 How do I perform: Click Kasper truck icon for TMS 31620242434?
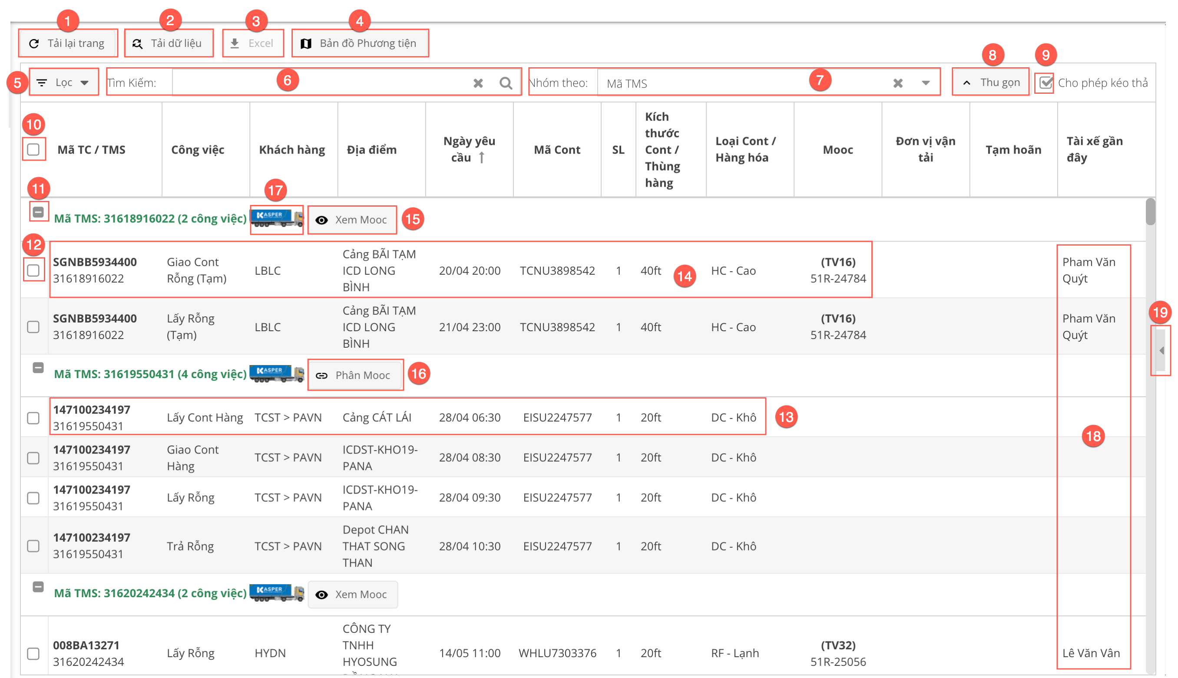277,592
